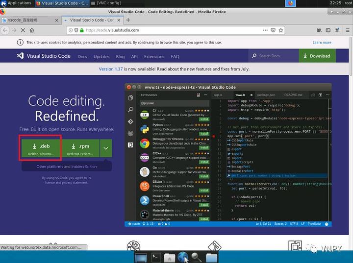The image size is (353, 263).
Task: Open the API navigation link
Action: [x=134, y=56]
